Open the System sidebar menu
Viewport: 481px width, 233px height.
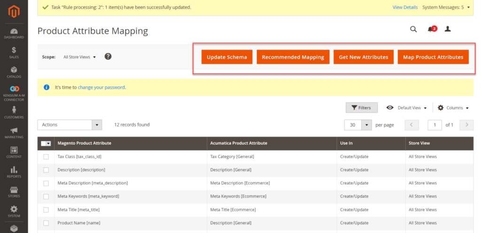point(14,211)
